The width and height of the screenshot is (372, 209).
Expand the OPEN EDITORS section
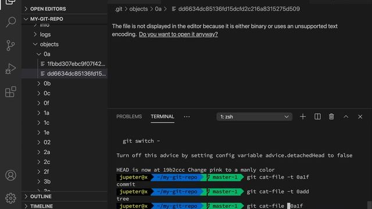click(65, 9)
